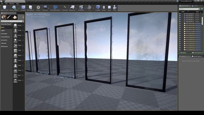204x115 pixels.
Task: Toggle visibility of Box Brush10
Action: [180, 14]
